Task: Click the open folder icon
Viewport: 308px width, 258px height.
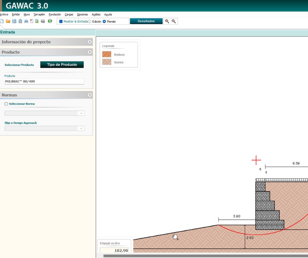Action: (x=8, y=21)
